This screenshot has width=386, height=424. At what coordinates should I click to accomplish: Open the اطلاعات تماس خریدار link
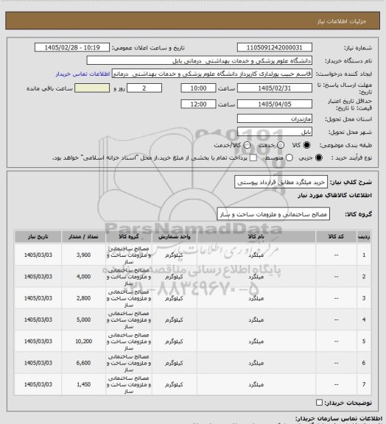pyautogui.click(x=83, y=74)
